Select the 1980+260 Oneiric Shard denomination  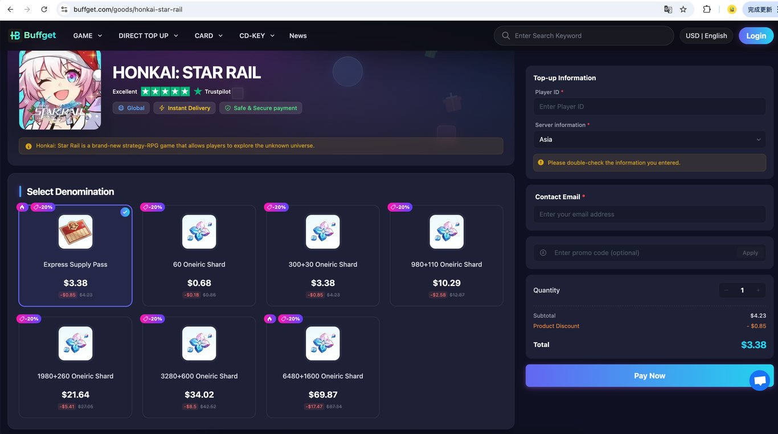click(75, 367)
